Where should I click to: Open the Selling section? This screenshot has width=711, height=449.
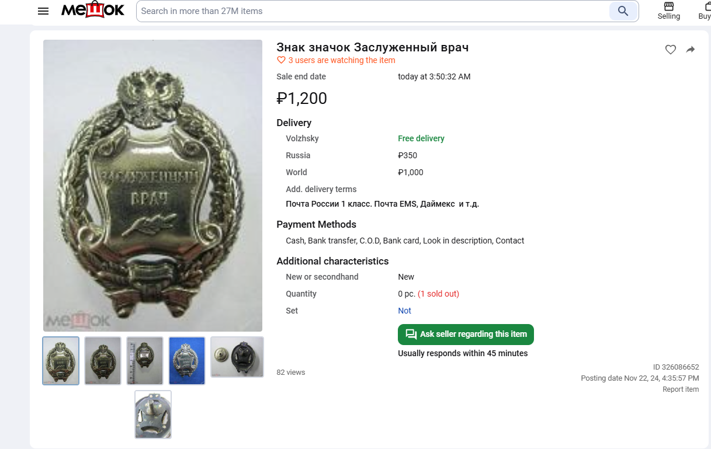[669, 11]
